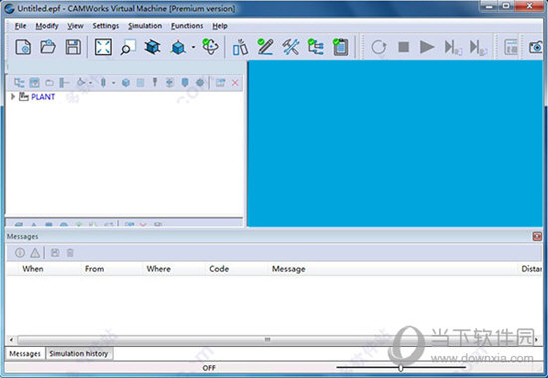The width and height of the screenshot is (548, 378).
Task: Click the New project file icon
Action: (23, 47)
